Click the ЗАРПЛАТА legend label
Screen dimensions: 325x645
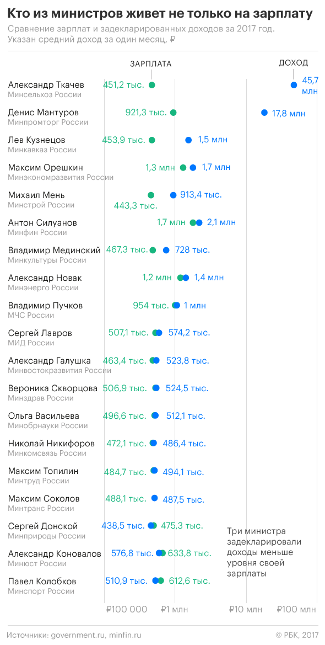pos(151,64)
